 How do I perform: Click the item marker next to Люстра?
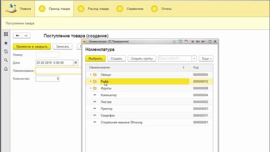click(x=94, y=102)
